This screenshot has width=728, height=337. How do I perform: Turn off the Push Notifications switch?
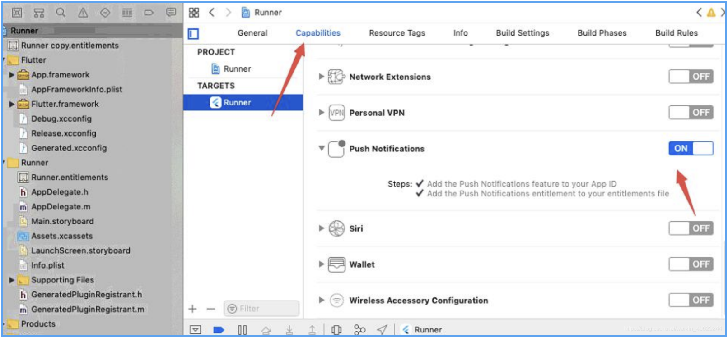pos(691,148)
